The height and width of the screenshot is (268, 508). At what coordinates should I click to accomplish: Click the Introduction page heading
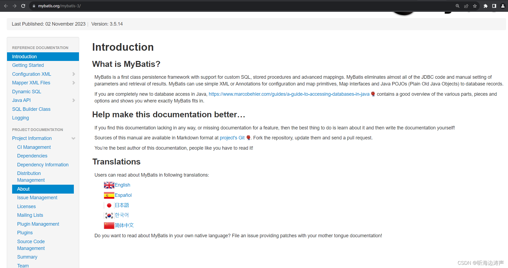coord(123,47)
